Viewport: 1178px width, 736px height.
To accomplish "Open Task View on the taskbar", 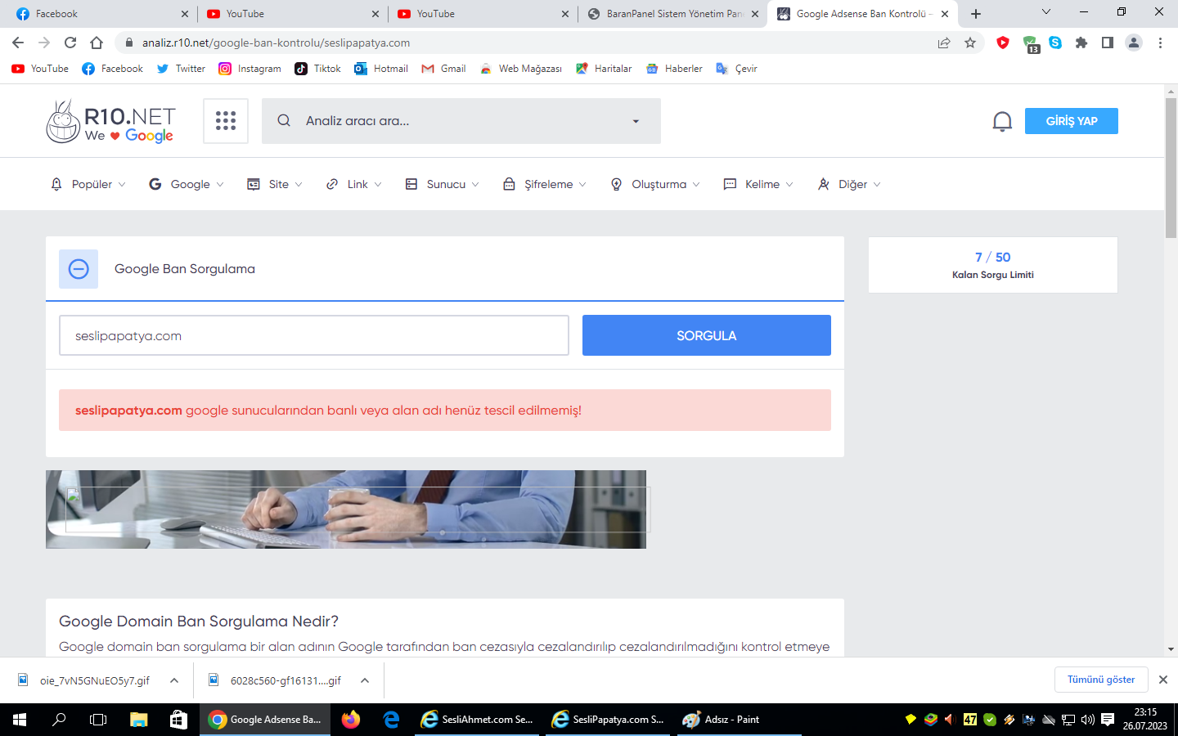I will coord(98,720).
